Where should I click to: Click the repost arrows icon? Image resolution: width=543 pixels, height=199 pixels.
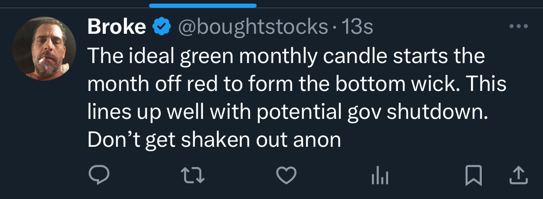(x=192, y=176)
